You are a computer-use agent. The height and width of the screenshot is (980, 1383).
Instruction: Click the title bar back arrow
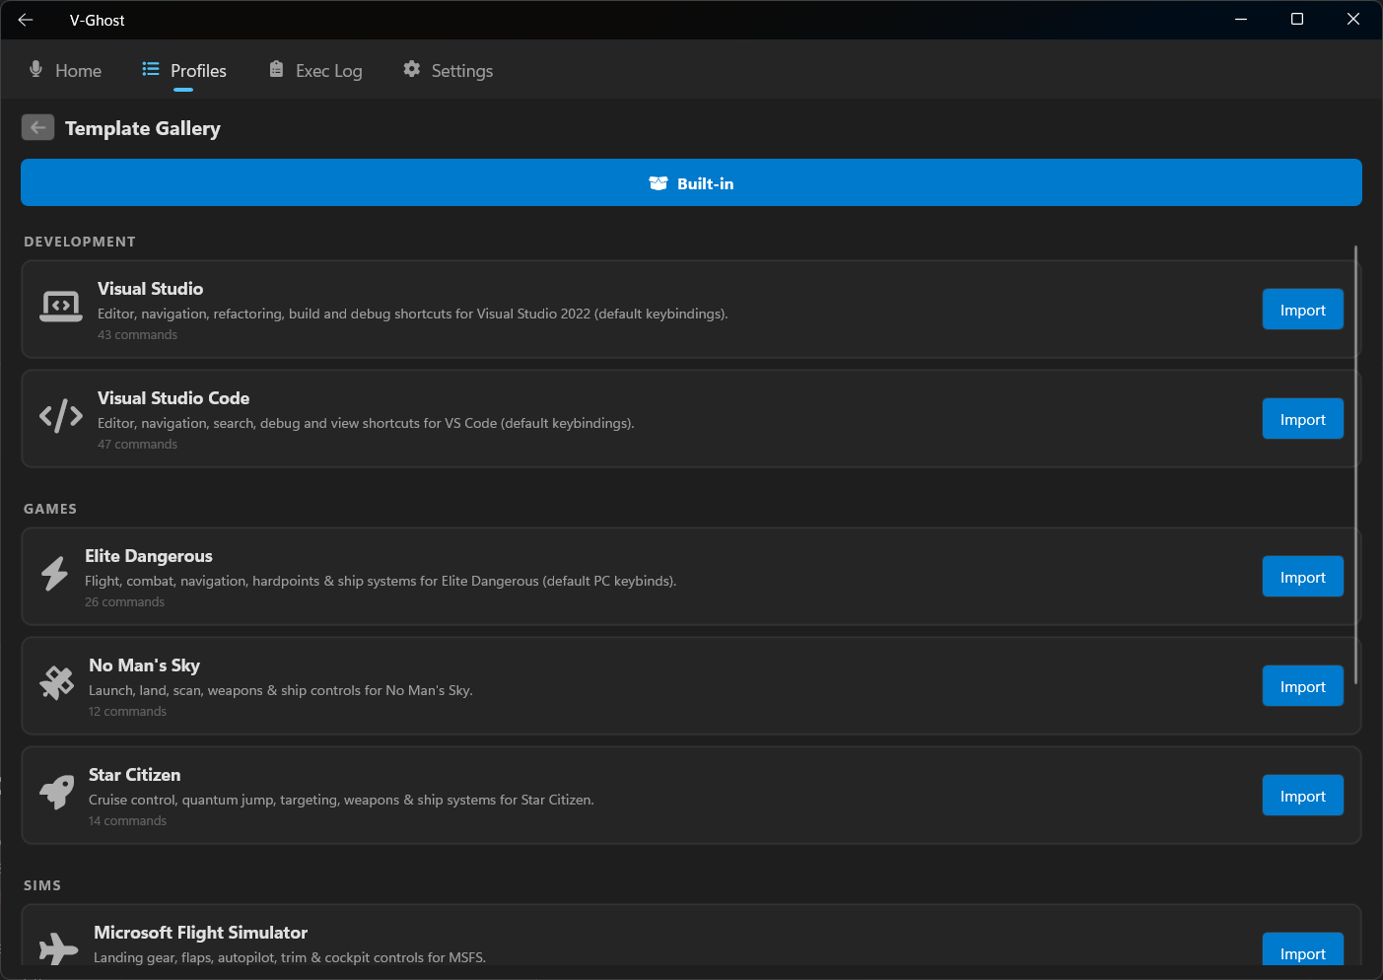click(26, 20)
